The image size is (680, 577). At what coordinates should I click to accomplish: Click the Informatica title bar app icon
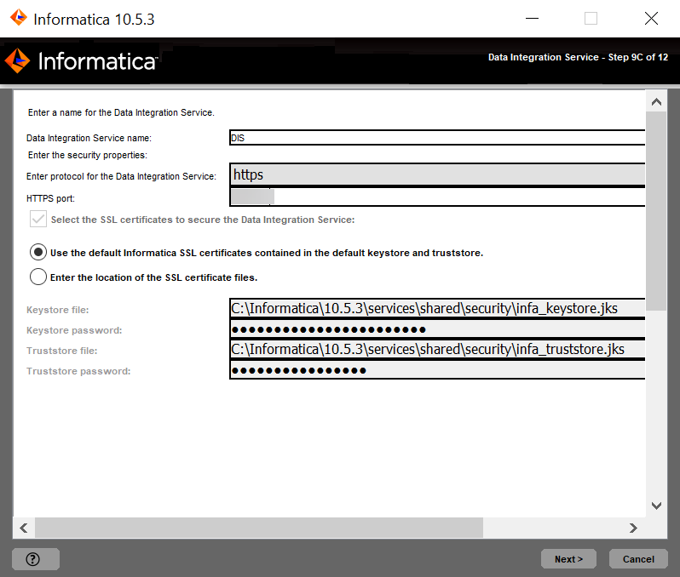(x=18, y=18)
